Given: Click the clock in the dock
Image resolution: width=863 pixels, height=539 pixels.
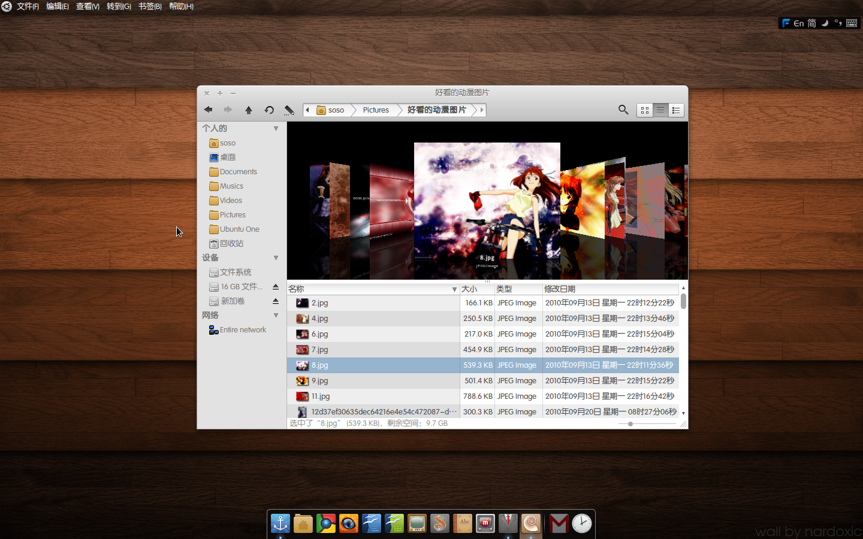Looking at the screenshot, I should [x=582, y=523].
